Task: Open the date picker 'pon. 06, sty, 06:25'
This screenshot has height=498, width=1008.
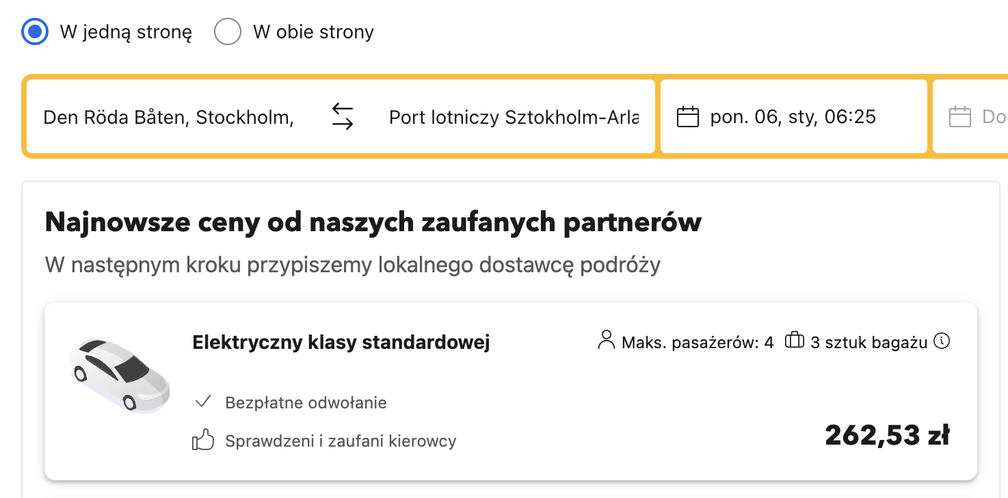Action: pos(794,117)
